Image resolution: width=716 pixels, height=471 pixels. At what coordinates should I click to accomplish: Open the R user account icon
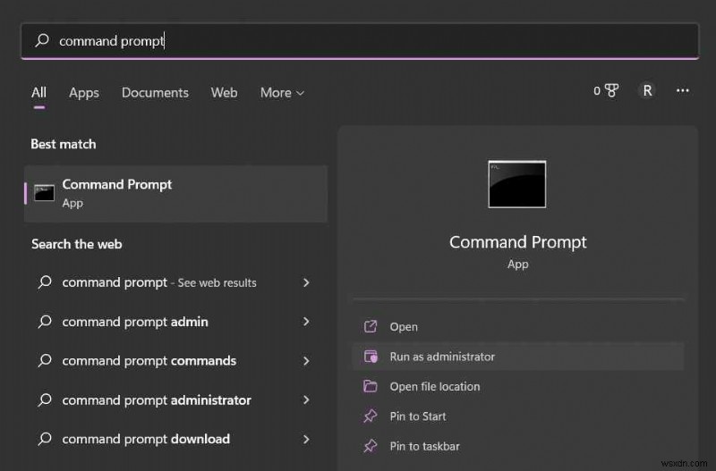click(x=647, y=90)
